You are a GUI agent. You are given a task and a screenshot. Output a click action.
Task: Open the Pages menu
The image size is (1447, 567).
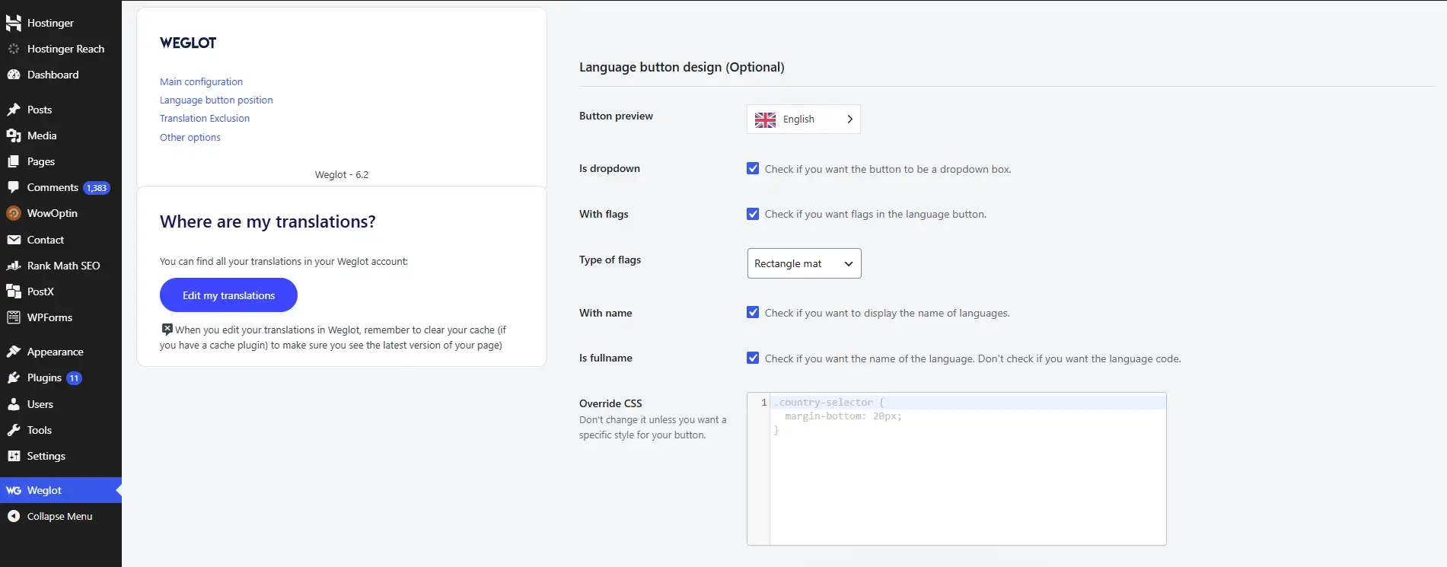(61, 161)
